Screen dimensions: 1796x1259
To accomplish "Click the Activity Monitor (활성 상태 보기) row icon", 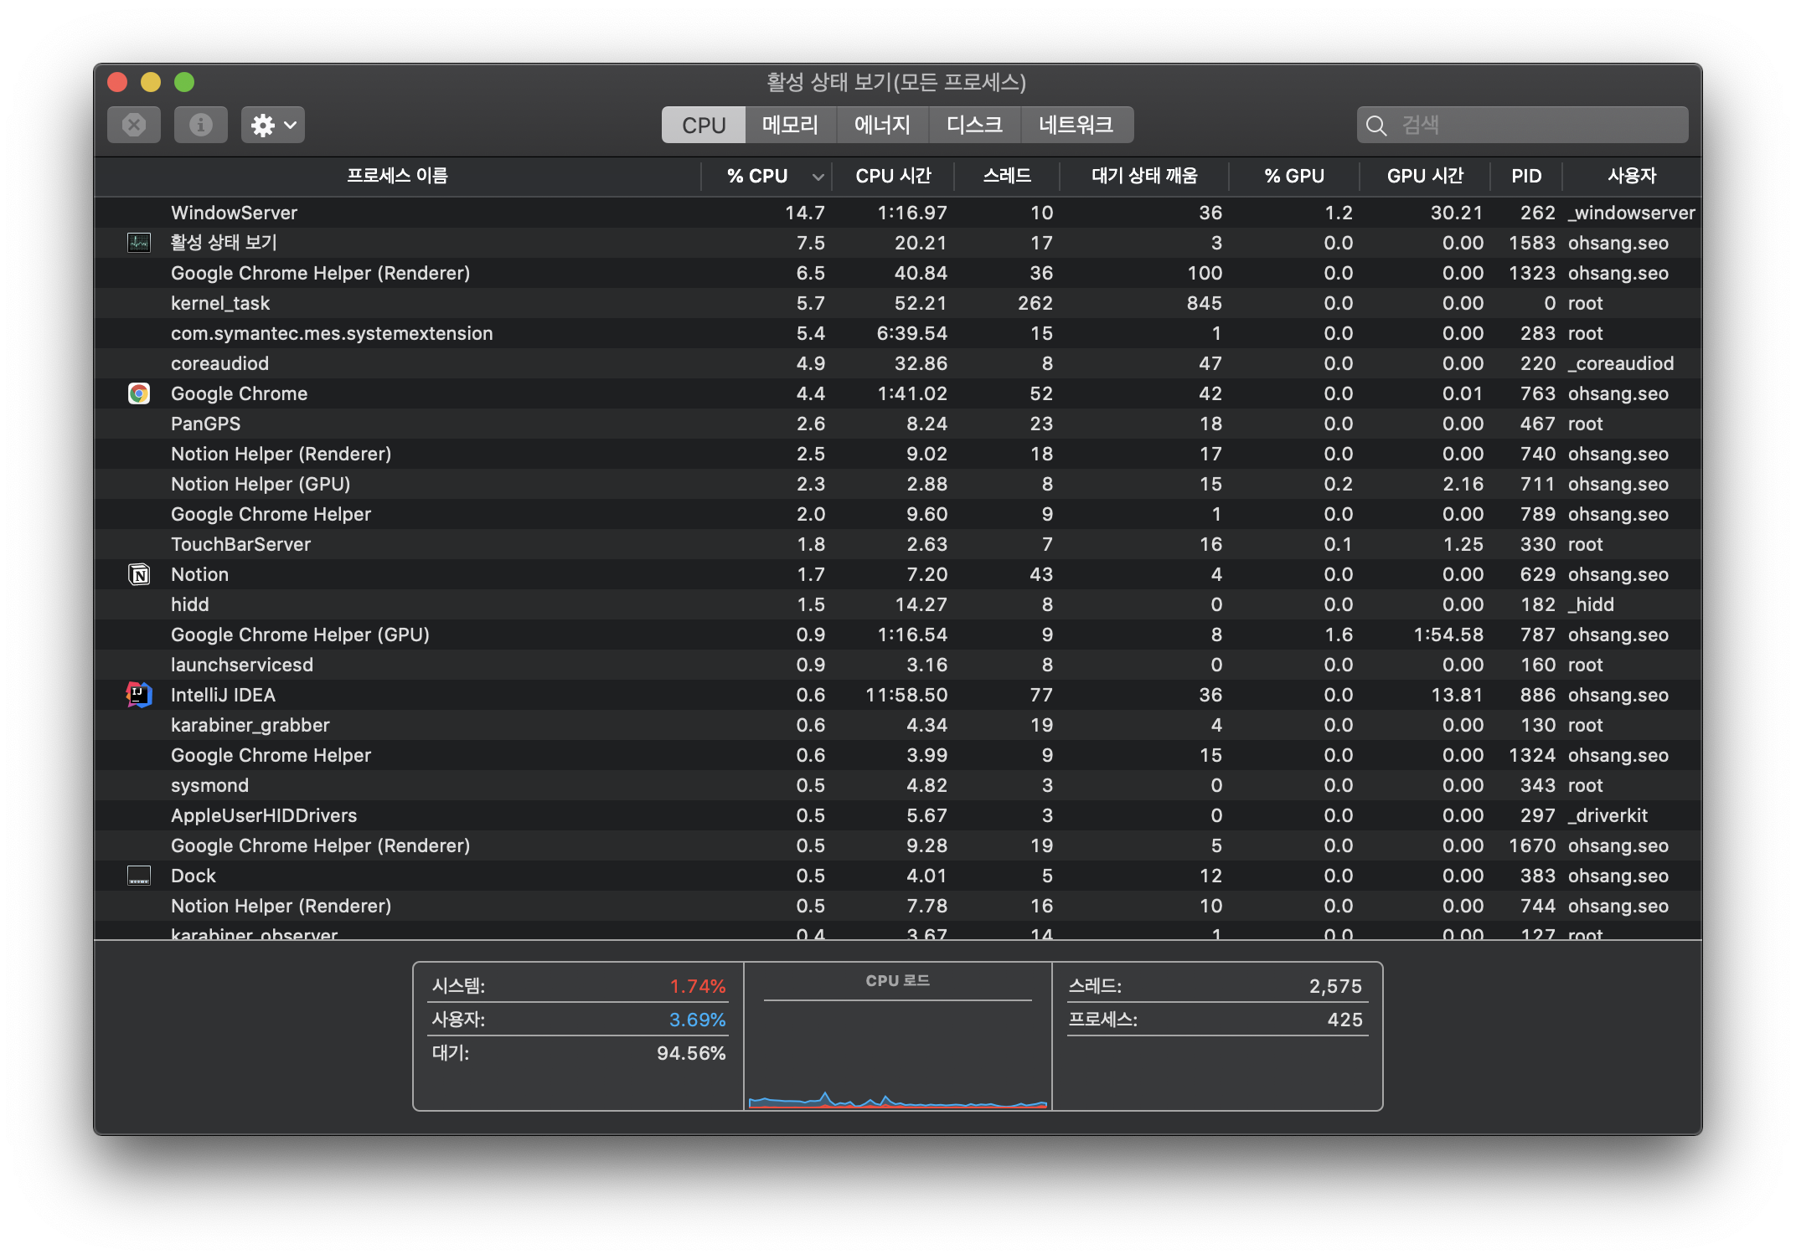I will tap(139, 243).
